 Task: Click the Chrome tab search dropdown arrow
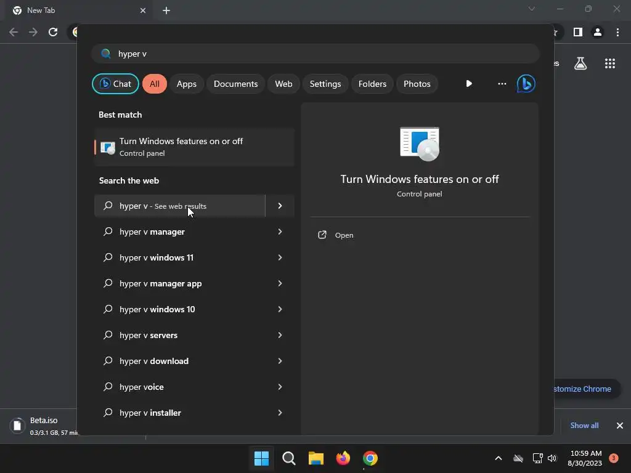[x=532, y=9]
